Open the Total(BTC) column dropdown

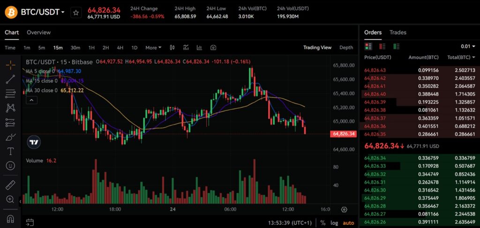pos(460,58)
